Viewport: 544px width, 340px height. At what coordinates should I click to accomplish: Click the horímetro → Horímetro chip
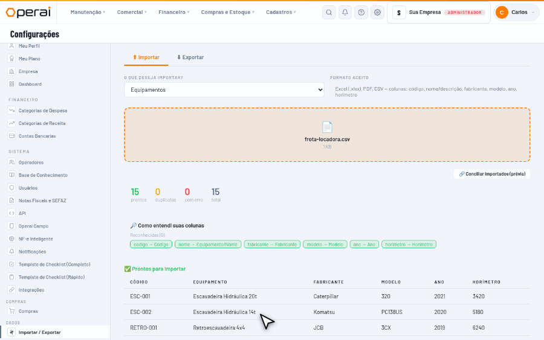click(409, 245)
